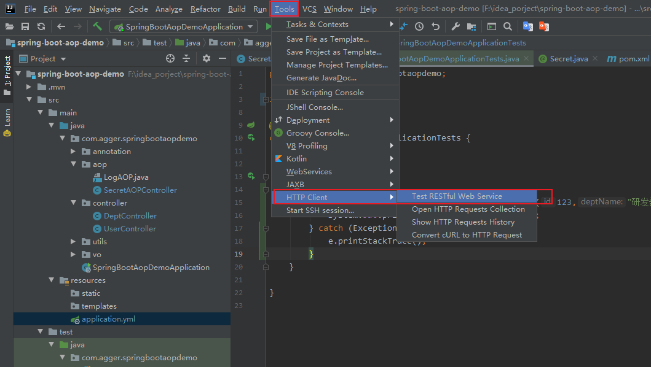Choose Start SSH session
Screen dimensions: 651x367
click(x=335, y=211)
